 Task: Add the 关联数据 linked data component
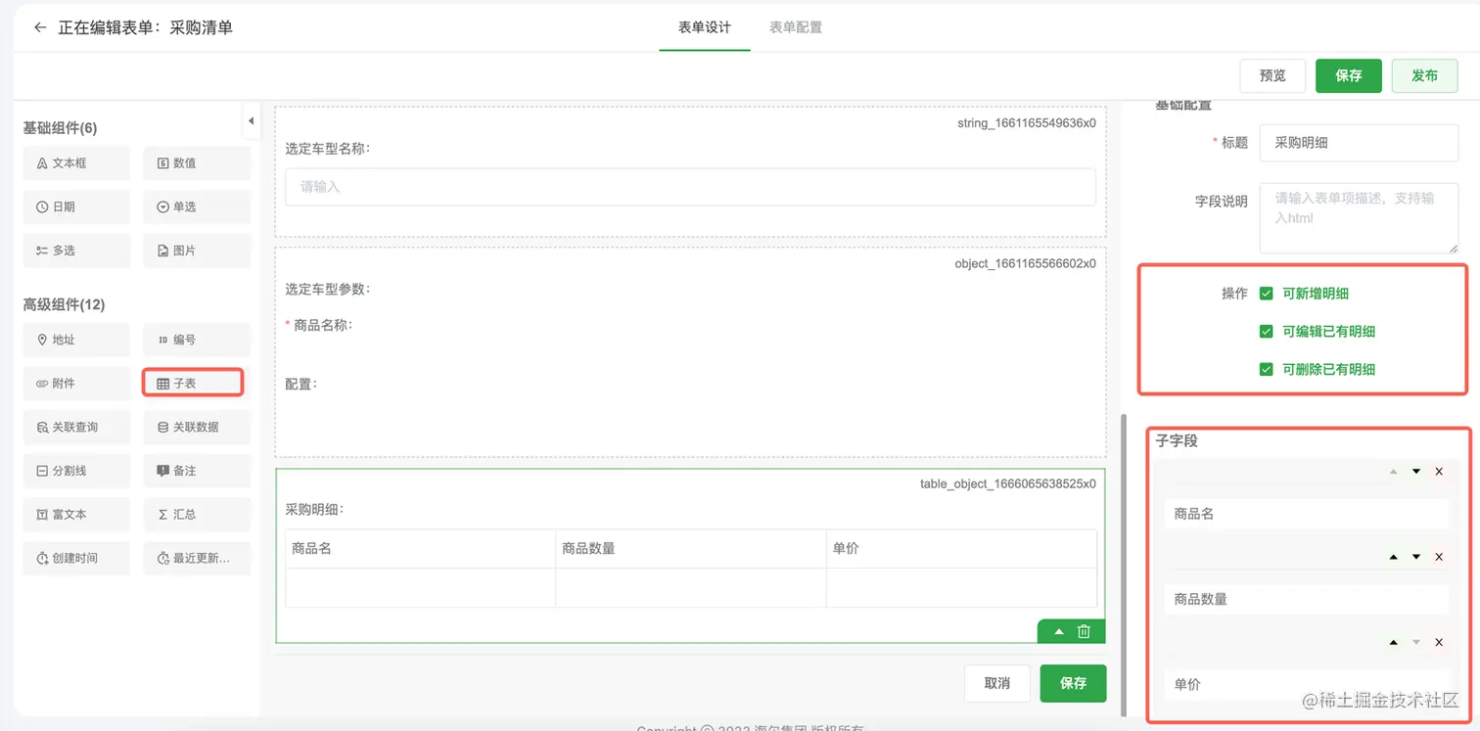(x=197, y=427)
